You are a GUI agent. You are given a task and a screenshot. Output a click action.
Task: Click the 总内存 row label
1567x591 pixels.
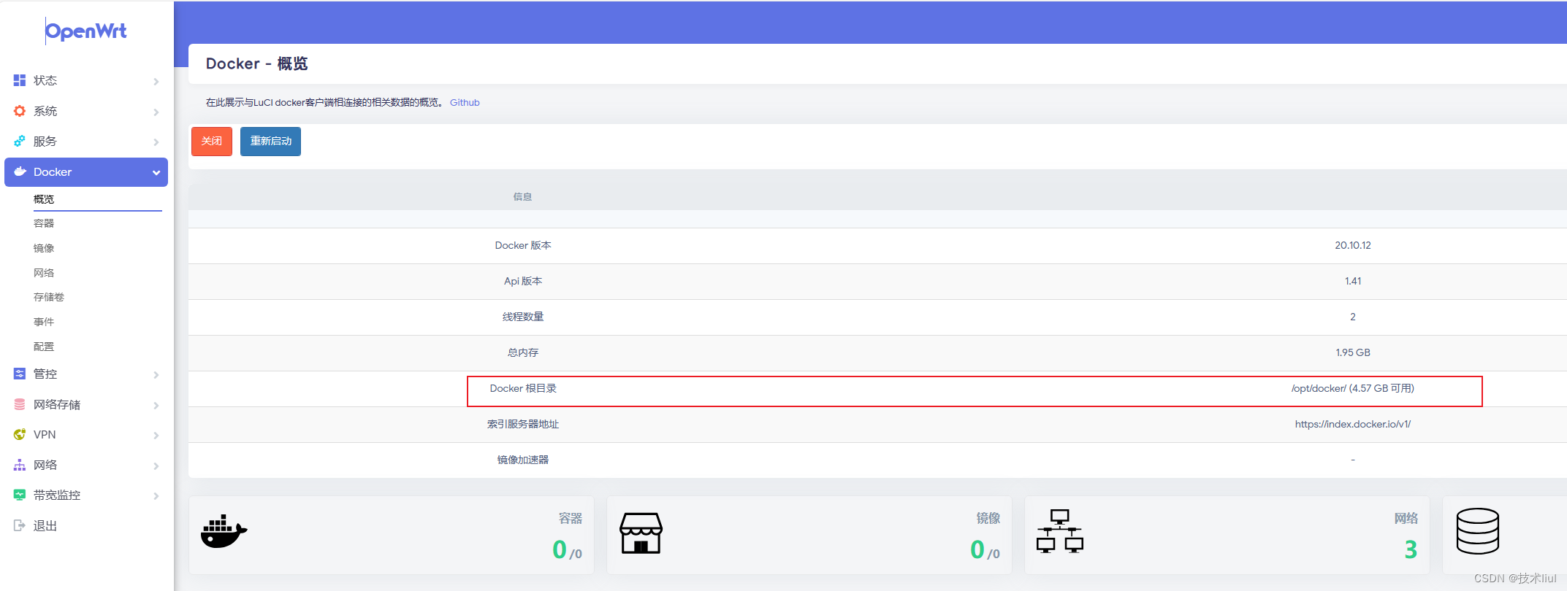(523, 352)
